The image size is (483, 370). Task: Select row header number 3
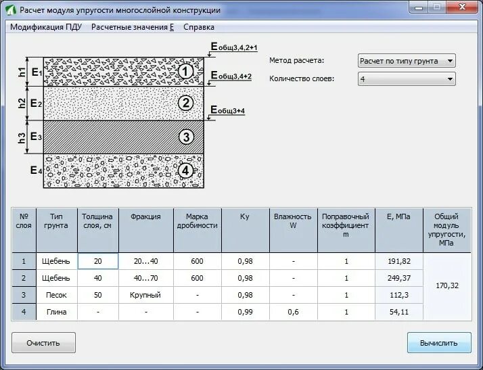coord(24,295)
